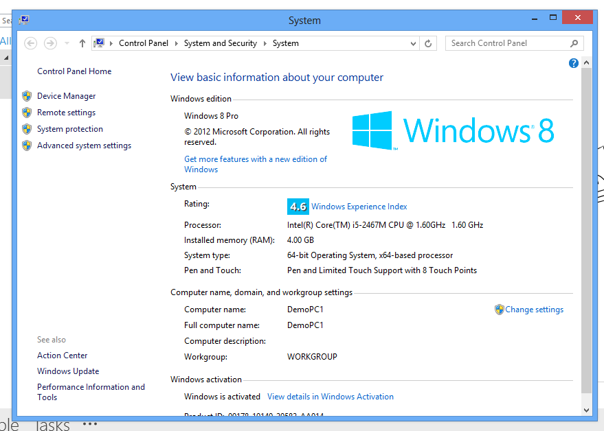Expand the arrow after System and Security

click(265, 43)
